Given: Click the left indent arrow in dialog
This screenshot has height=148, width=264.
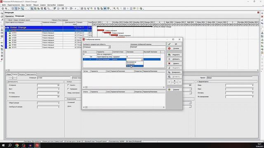Looking at the screenshot, I should click(169, 82).
